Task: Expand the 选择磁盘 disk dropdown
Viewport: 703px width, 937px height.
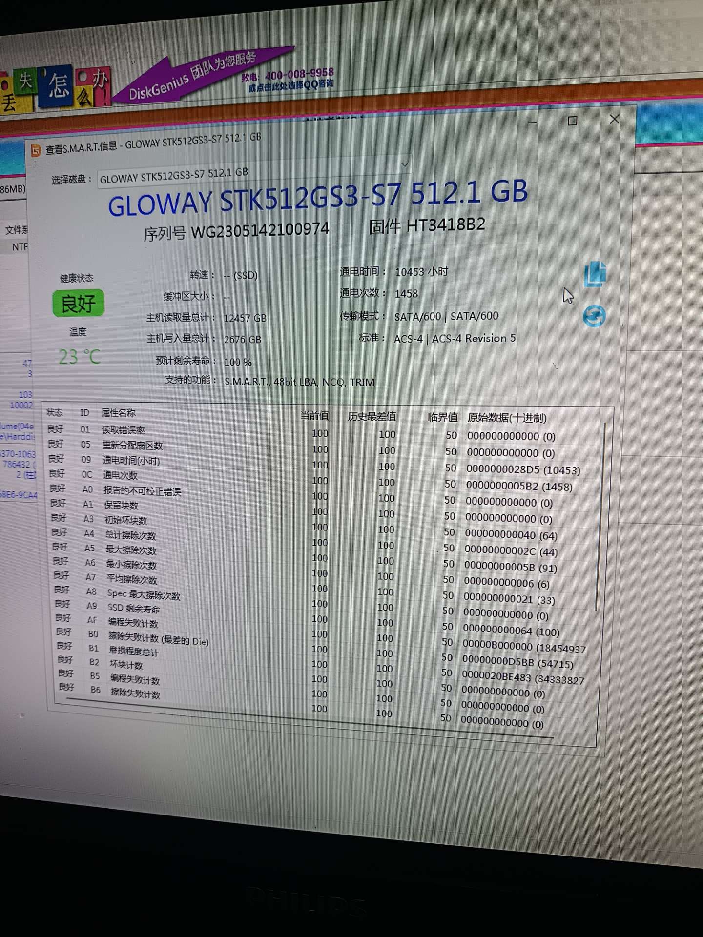Action: coord(404,164)
